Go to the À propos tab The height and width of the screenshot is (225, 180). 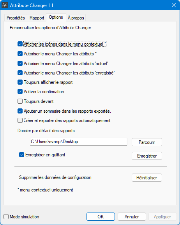76,18
